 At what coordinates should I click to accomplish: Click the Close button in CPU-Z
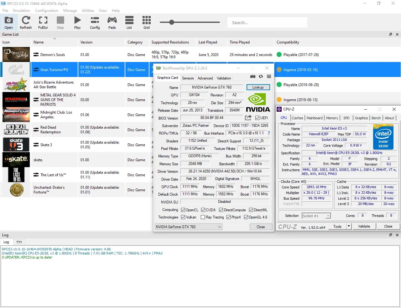[x=388, y=226]
